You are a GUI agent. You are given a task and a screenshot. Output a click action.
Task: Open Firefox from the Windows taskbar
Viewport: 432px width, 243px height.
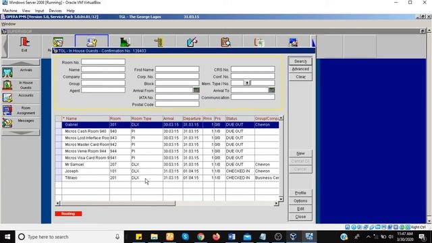click(x=216, y=237)
